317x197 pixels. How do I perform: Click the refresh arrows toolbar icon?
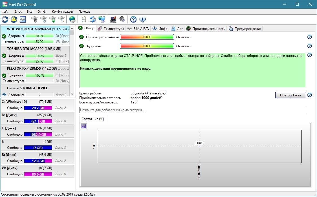[5, 19]
